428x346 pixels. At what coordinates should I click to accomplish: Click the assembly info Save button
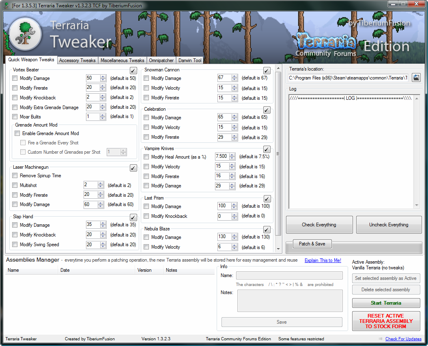pyautogui.click(x=282, y=322)
